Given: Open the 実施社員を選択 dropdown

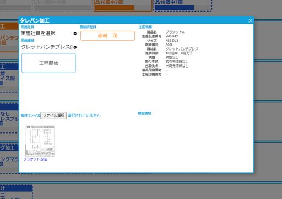Looking at the screenshot, I should [x=49, y=34].
